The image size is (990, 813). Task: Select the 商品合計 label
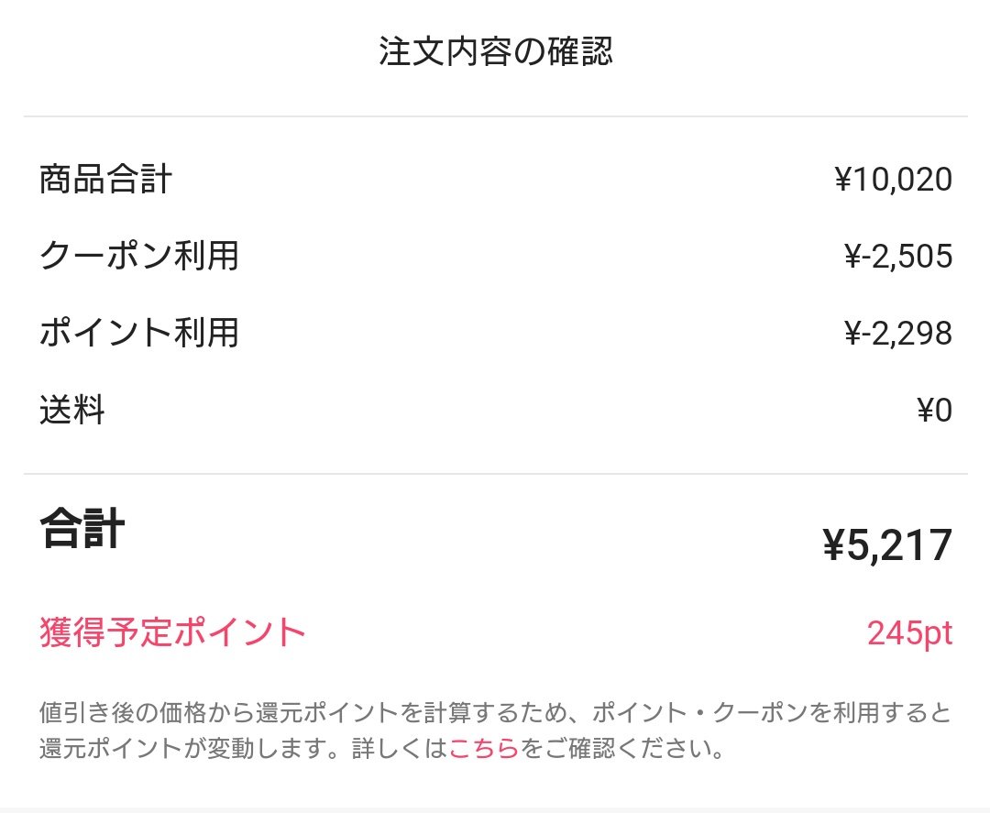tap(105, 180)
